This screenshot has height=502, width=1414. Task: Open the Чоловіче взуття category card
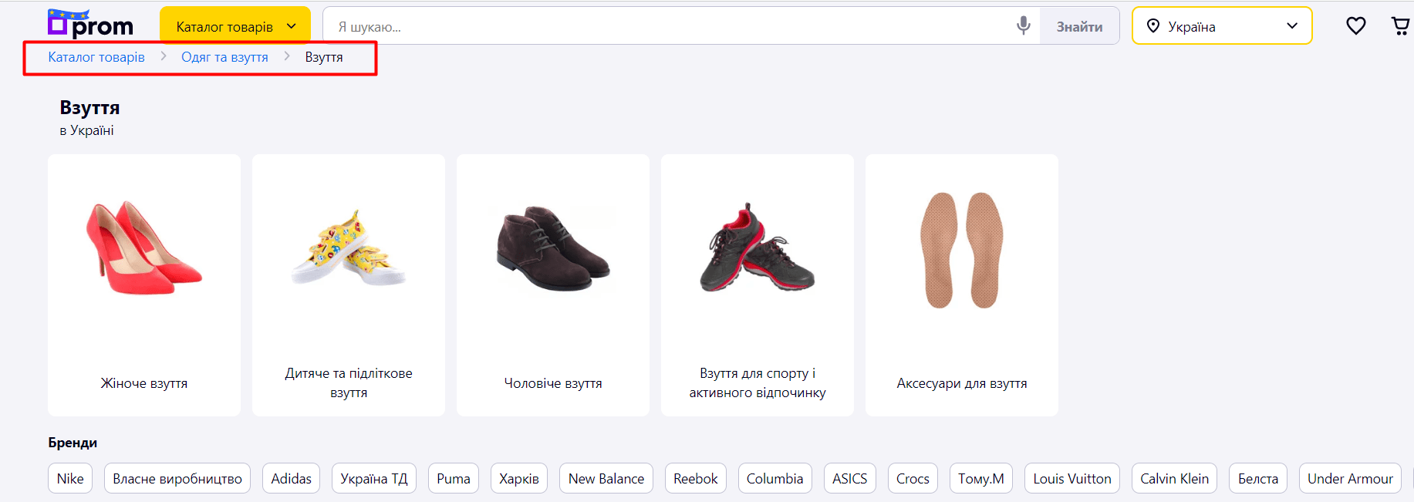coord(553,285)
